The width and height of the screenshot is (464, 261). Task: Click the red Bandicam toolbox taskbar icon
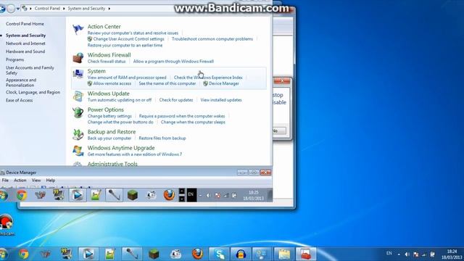pyautogui.click(x=306, y=254)
